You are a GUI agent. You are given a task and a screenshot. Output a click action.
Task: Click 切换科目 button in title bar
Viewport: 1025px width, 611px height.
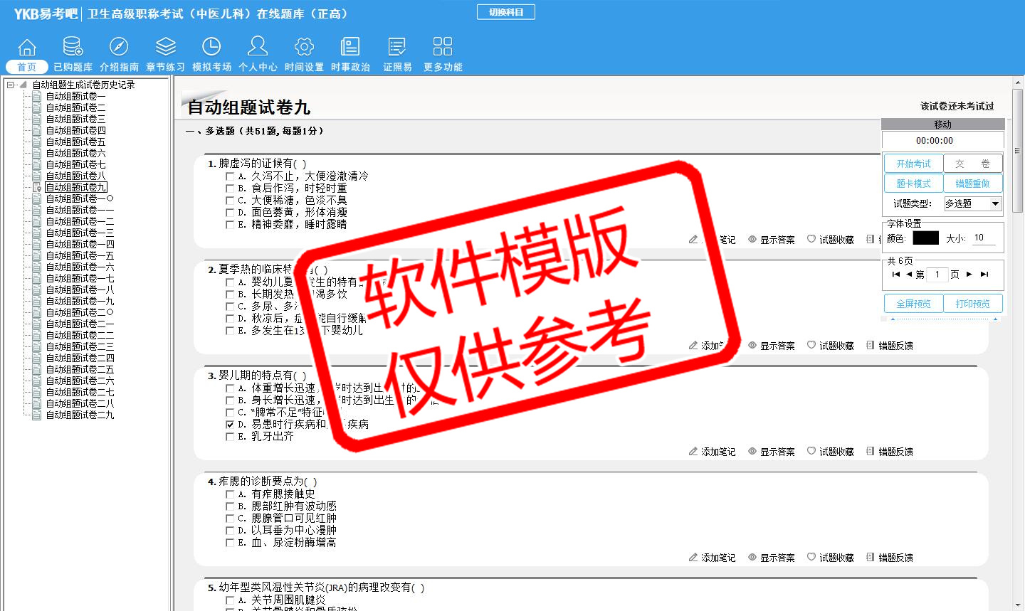[x=506, y=12]
